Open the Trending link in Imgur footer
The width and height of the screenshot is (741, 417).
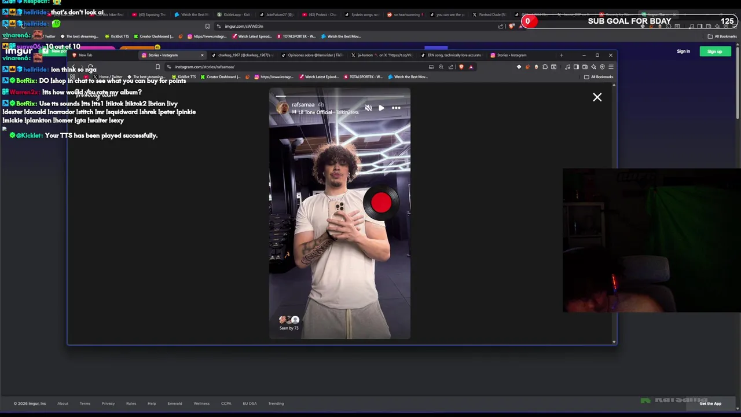pos(276,404)
